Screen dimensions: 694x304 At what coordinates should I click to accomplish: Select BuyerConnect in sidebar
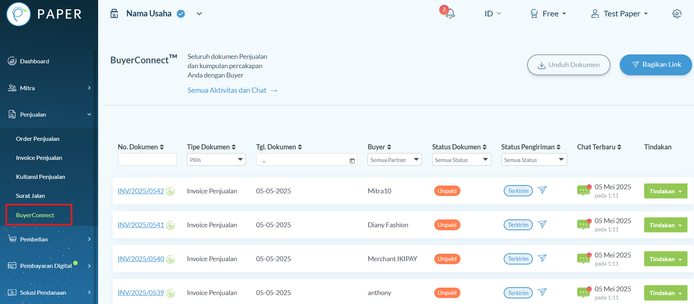35,215
